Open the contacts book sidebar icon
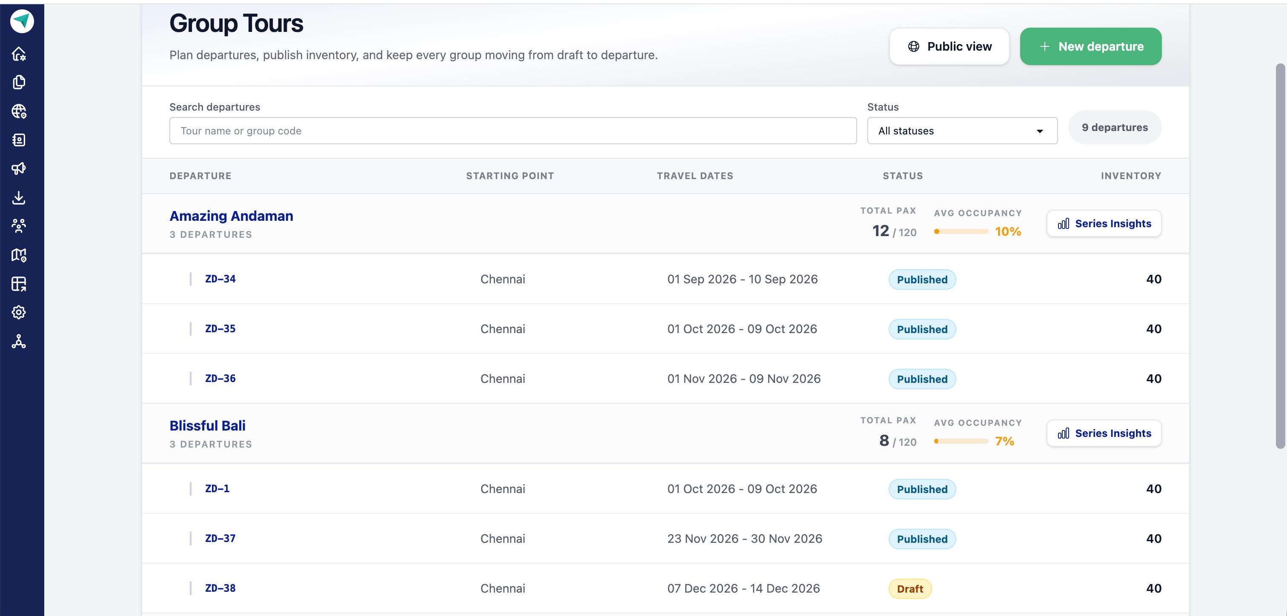The width and height of the screenshot is (1287, 616). point(19,140)
